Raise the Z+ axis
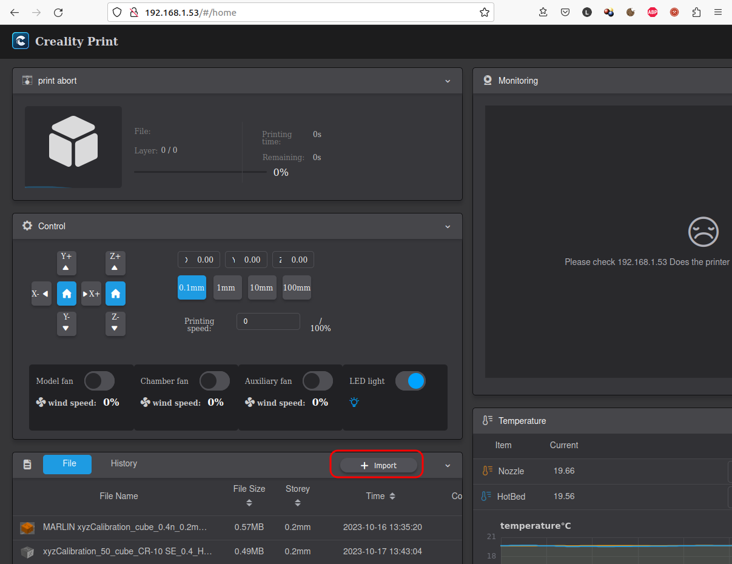The width and height of the screenshot is (732, 564). [115, 263]
